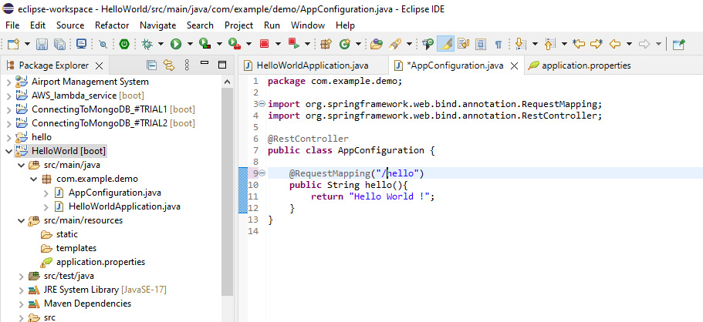Close the AppConfiguration.java editor tab
This screenshot has height=322, width=703.
coord(515,65)
